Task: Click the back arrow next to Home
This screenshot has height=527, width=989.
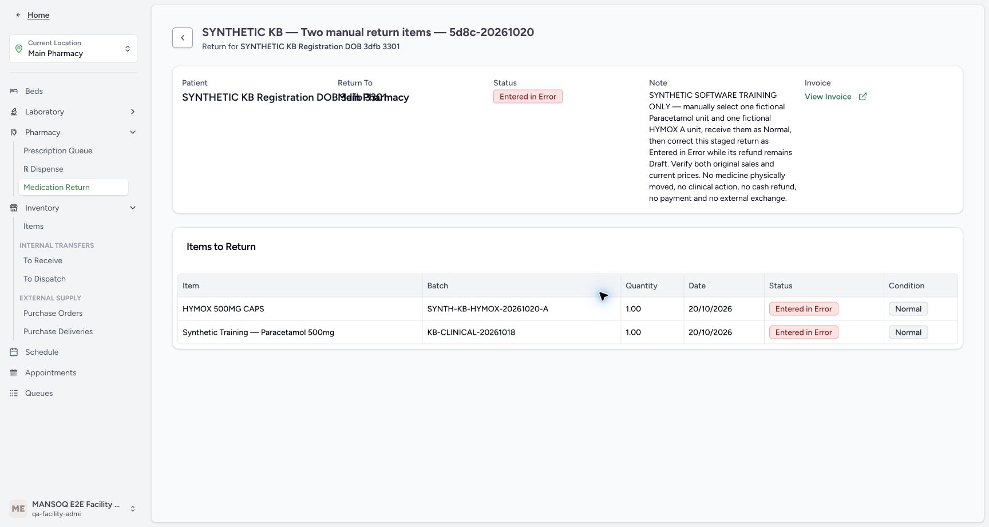Action: [x=18, y=15]
